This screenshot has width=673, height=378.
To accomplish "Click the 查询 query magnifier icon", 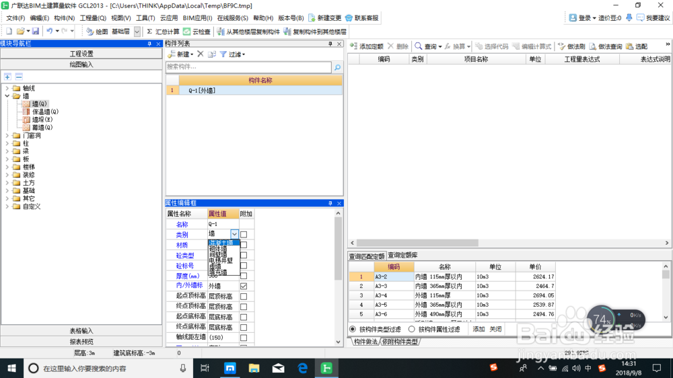I will 418,46.
